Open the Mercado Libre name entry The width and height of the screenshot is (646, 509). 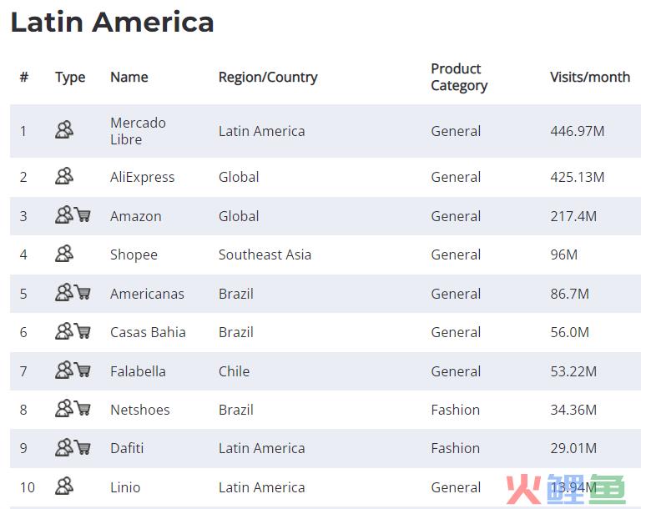pos(138,131)
